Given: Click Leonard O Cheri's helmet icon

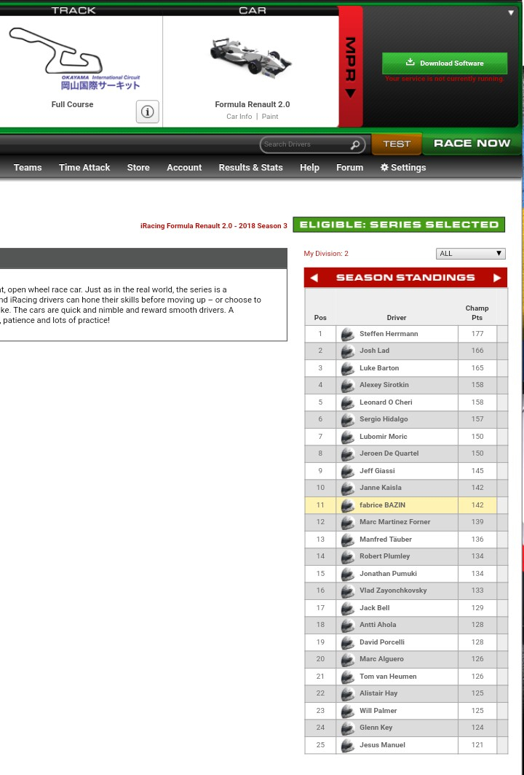Looking at the screenshot, I should (x=348, y=402).
